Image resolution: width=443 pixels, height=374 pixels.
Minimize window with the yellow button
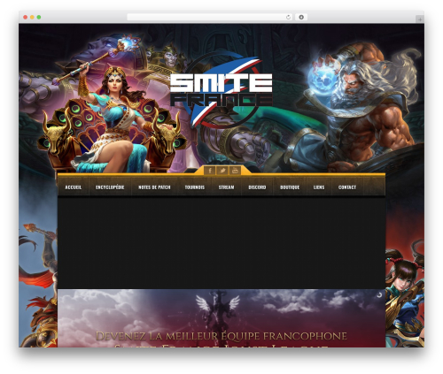pyautogui.click(x=32, y=18)
